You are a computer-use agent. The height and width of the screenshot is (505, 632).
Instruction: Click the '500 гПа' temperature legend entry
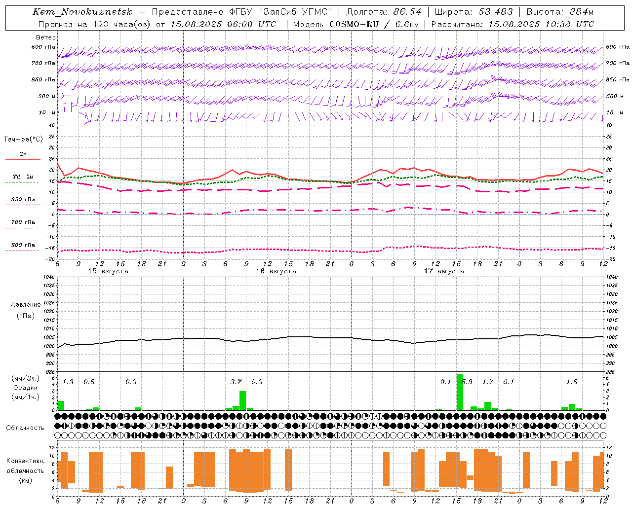click(23, 245)
